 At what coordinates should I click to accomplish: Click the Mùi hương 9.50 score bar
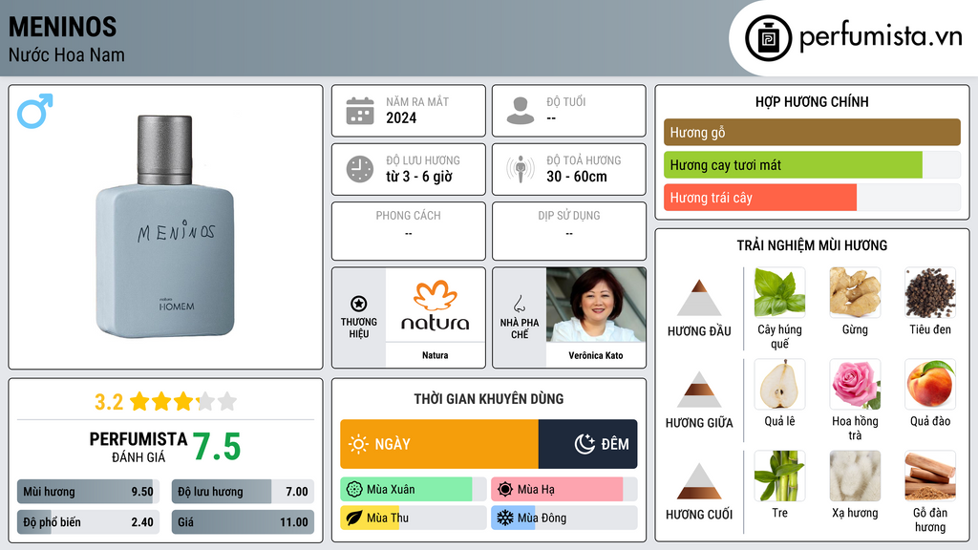[89, 492]
